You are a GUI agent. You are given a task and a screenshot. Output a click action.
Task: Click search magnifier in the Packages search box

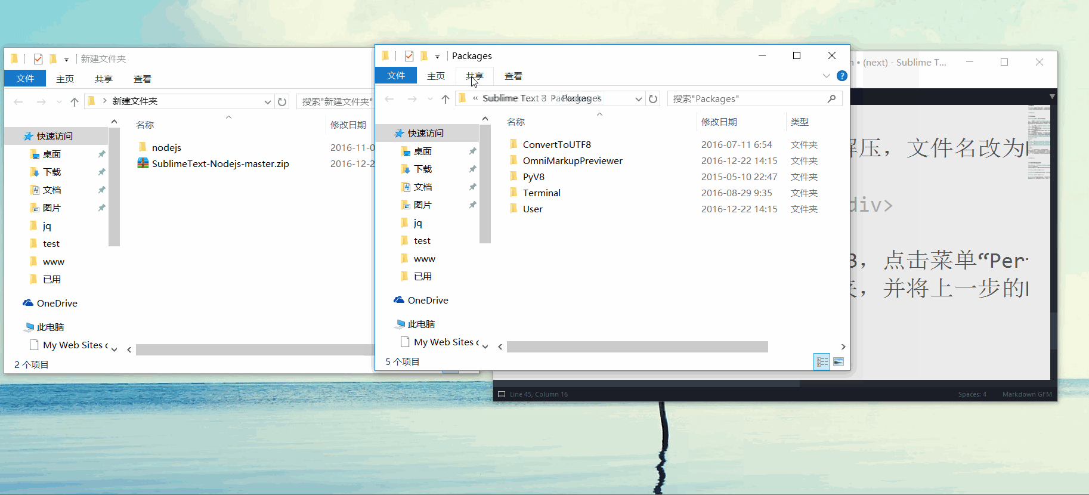pos(832,98)
